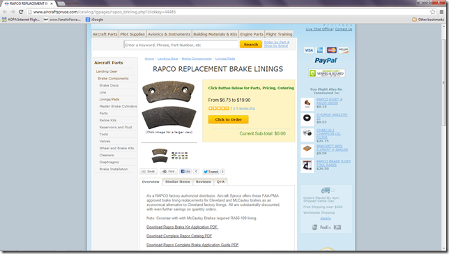The height and width of the screenshot is (254, 449).
Task: Click the Email share icon button
Action: click(149, 172)
